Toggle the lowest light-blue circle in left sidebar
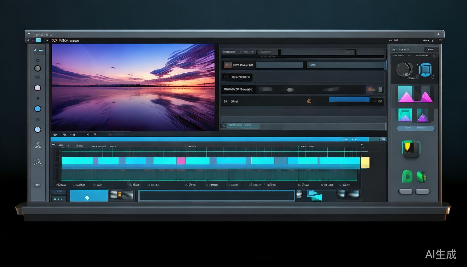This screenshot has width=467, height=267. 38,130
